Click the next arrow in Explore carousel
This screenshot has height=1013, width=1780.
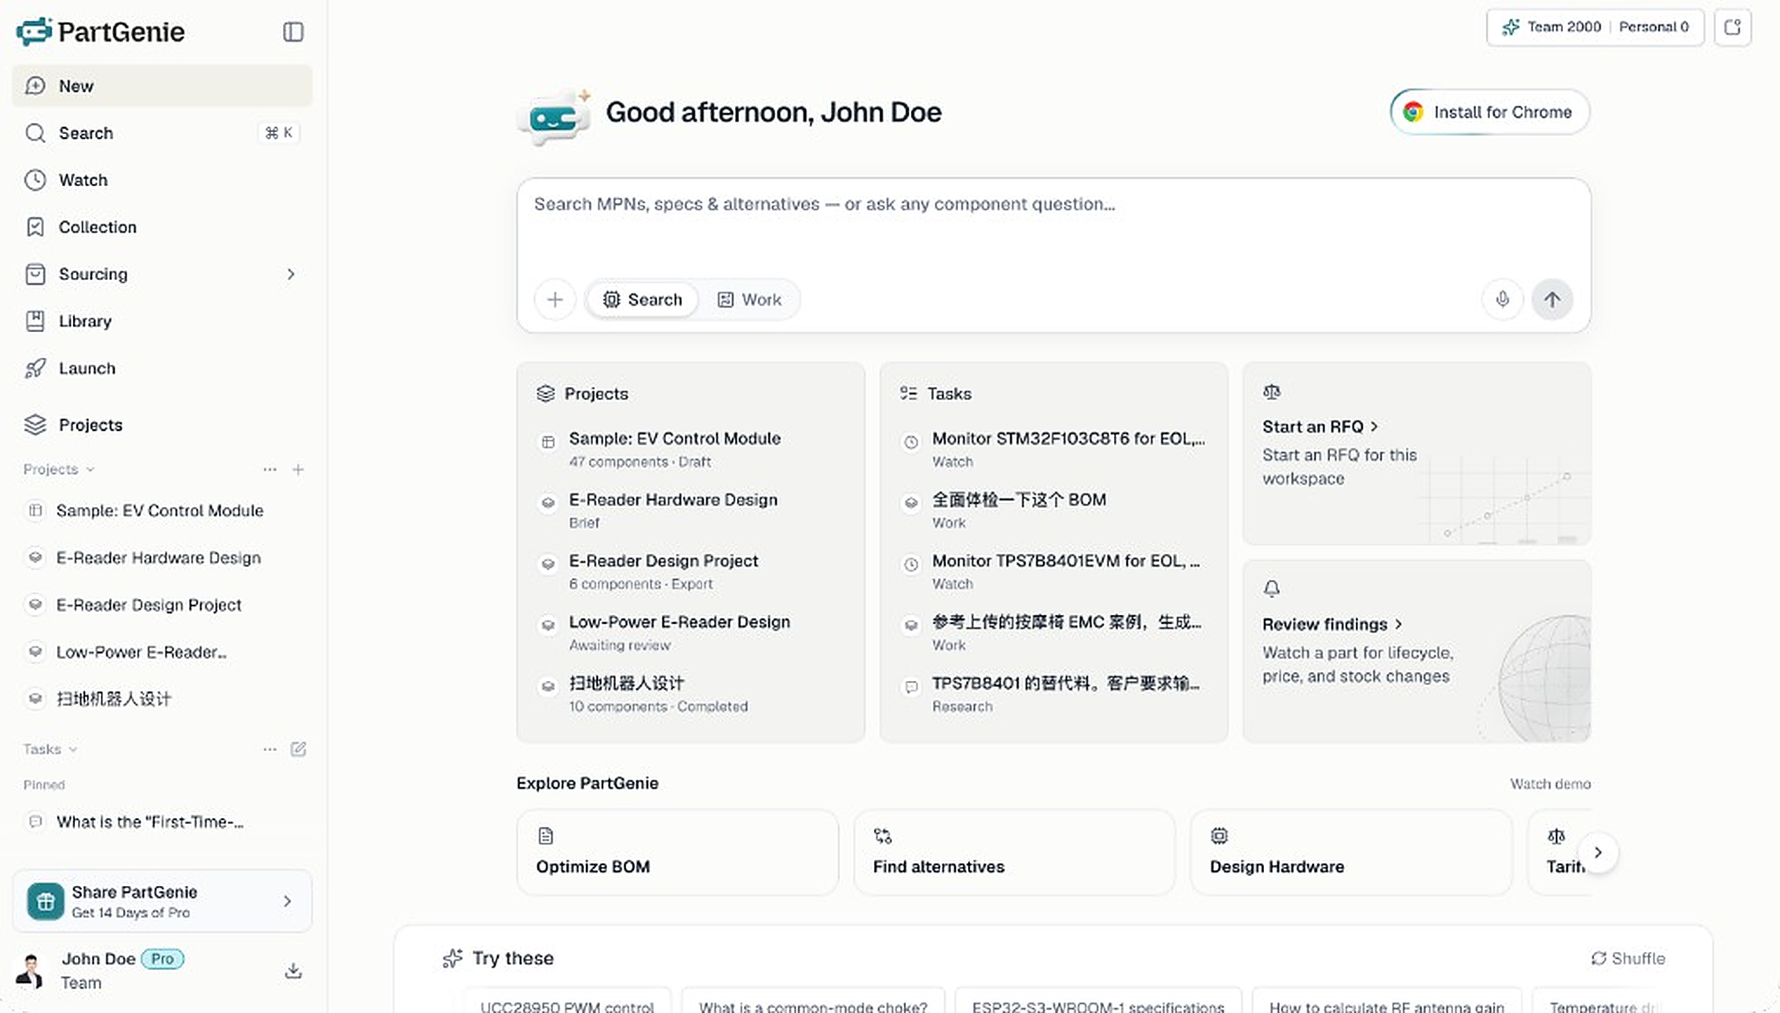click(x=1598, y=852)
